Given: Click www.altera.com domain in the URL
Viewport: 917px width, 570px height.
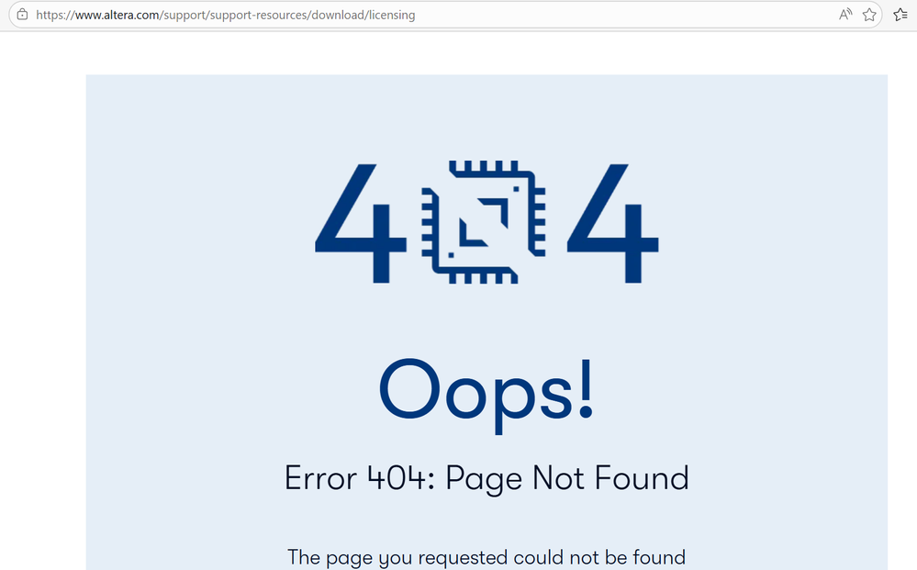Looking at the screenshot, I should [x=117, y=16].
